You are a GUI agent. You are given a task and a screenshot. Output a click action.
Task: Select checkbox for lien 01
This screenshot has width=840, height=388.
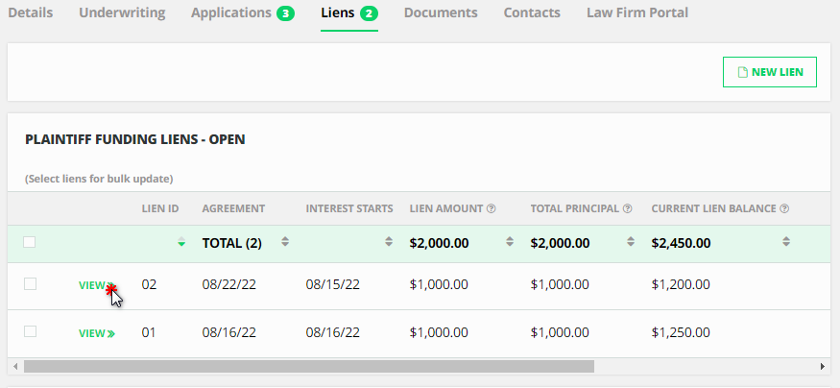pos(30,331)
